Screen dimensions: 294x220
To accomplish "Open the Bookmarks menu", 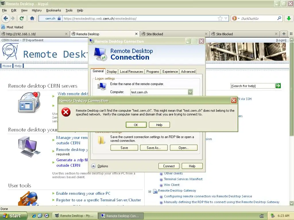I will pyautogui.click(x=53, y=10).
